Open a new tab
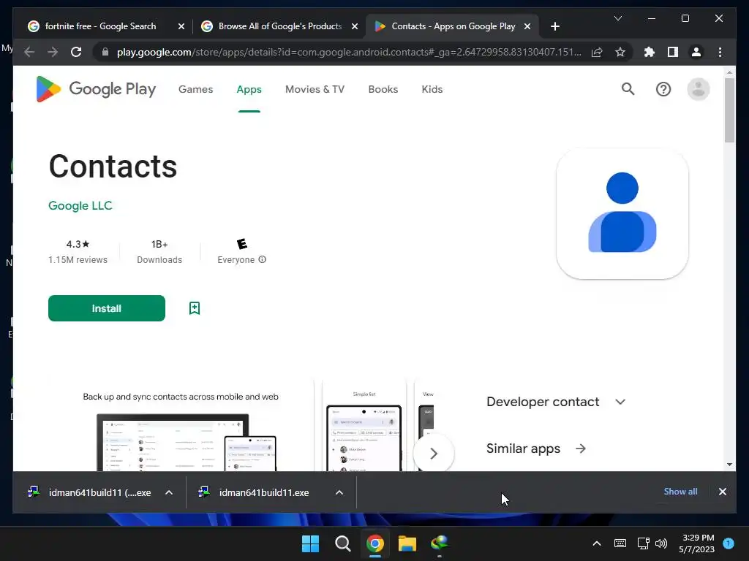This screenshot has height=561, width=749. tap(554, 26)
